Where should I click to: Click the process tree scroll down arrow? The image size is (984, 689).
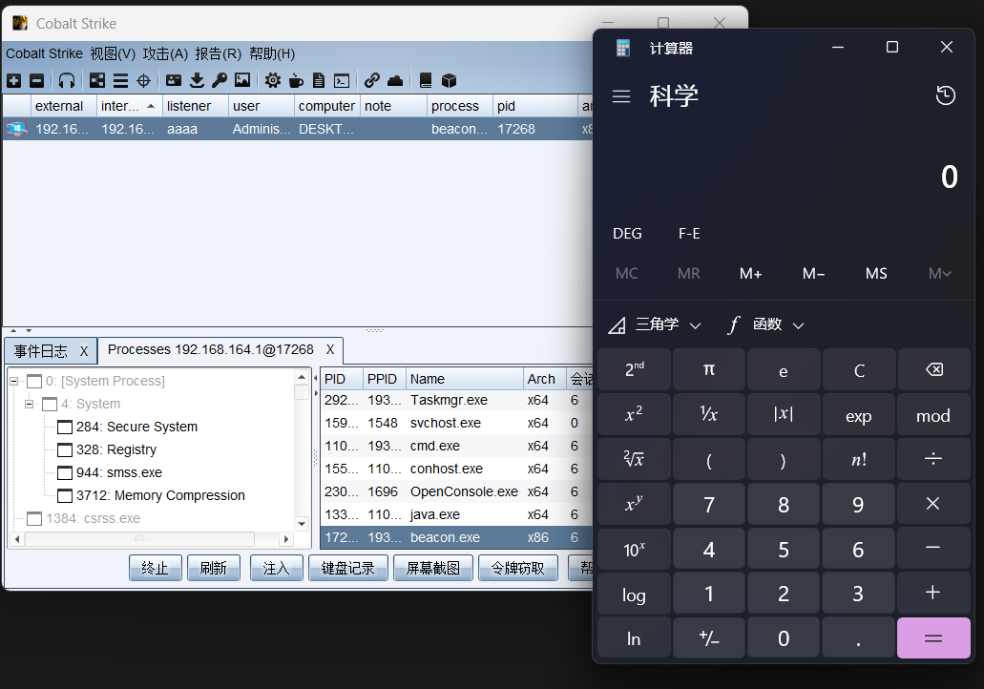[x=302, y=523]
